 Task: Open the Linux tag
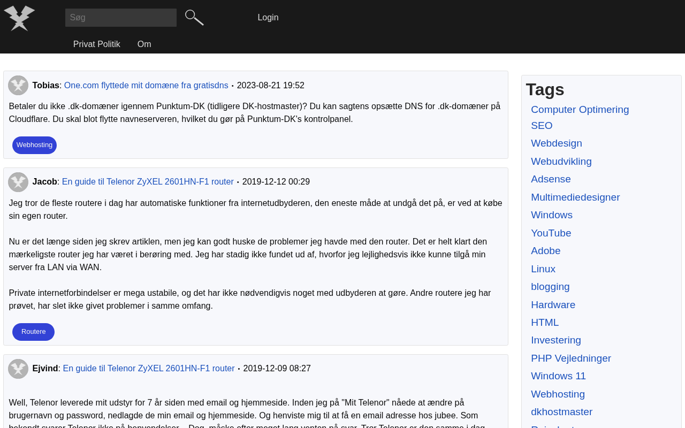[x=543, y=269]
